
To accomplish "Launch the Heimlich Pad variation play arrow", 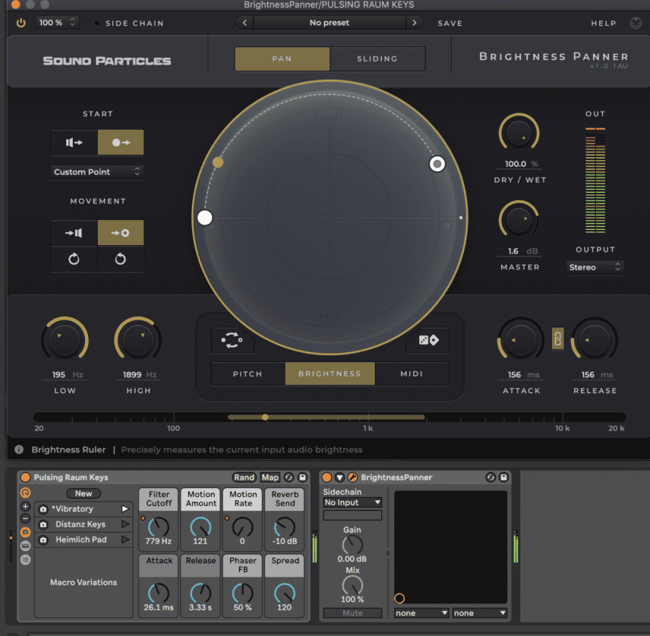I will point(125,540).
